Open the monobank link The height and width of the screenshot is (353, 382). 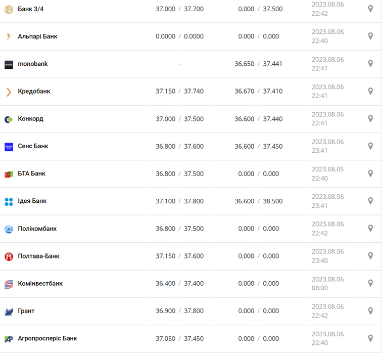point(33,64)
